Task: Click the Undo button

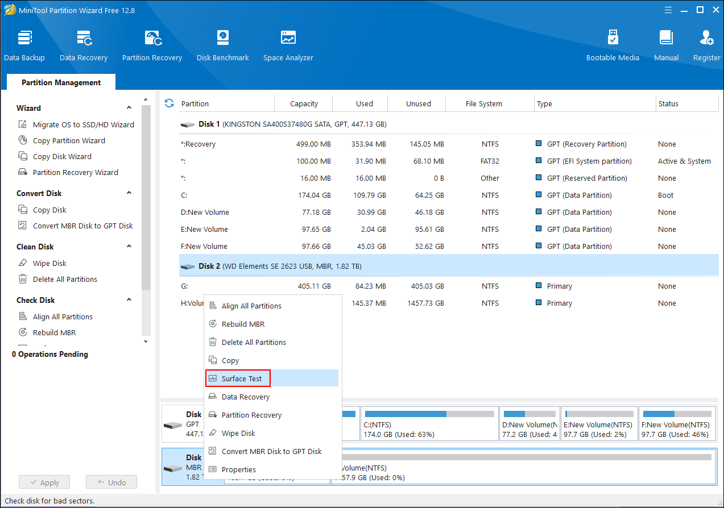Action: click(111, 482)
